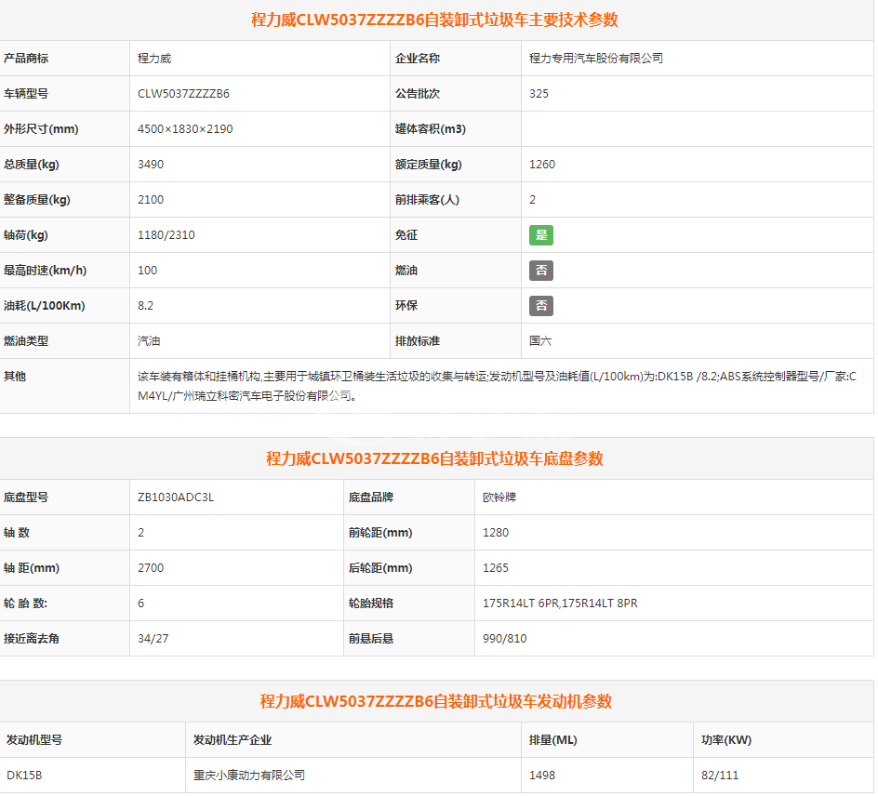Click the 罐体容积(m3) label cell

point(455,128)
